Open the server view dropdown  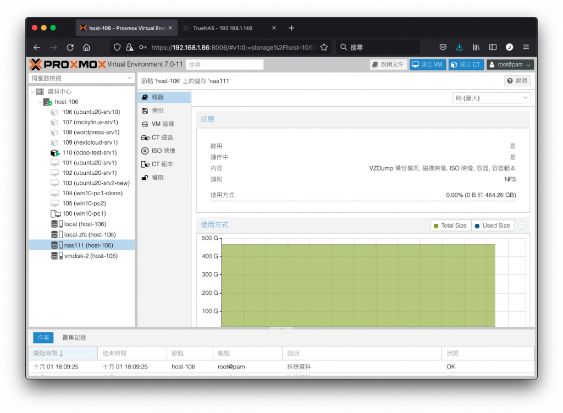[81, 78]
